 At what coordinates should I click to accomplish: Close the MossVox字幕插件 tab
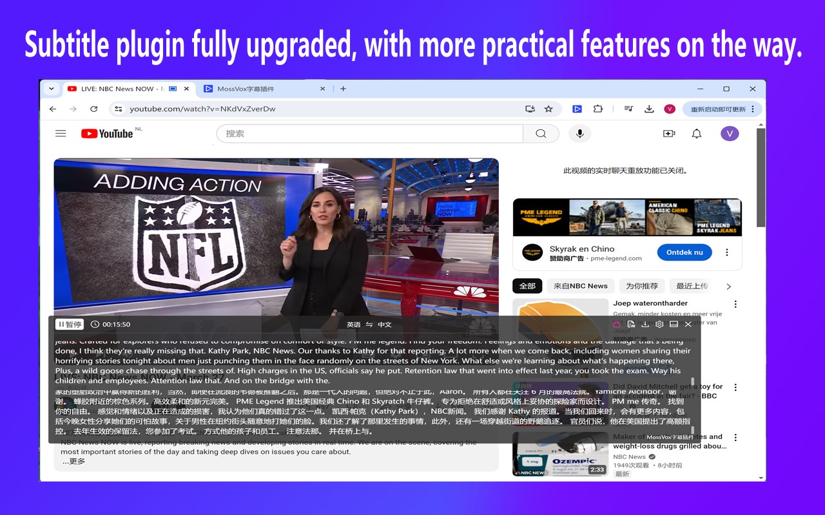pos(323,89)
